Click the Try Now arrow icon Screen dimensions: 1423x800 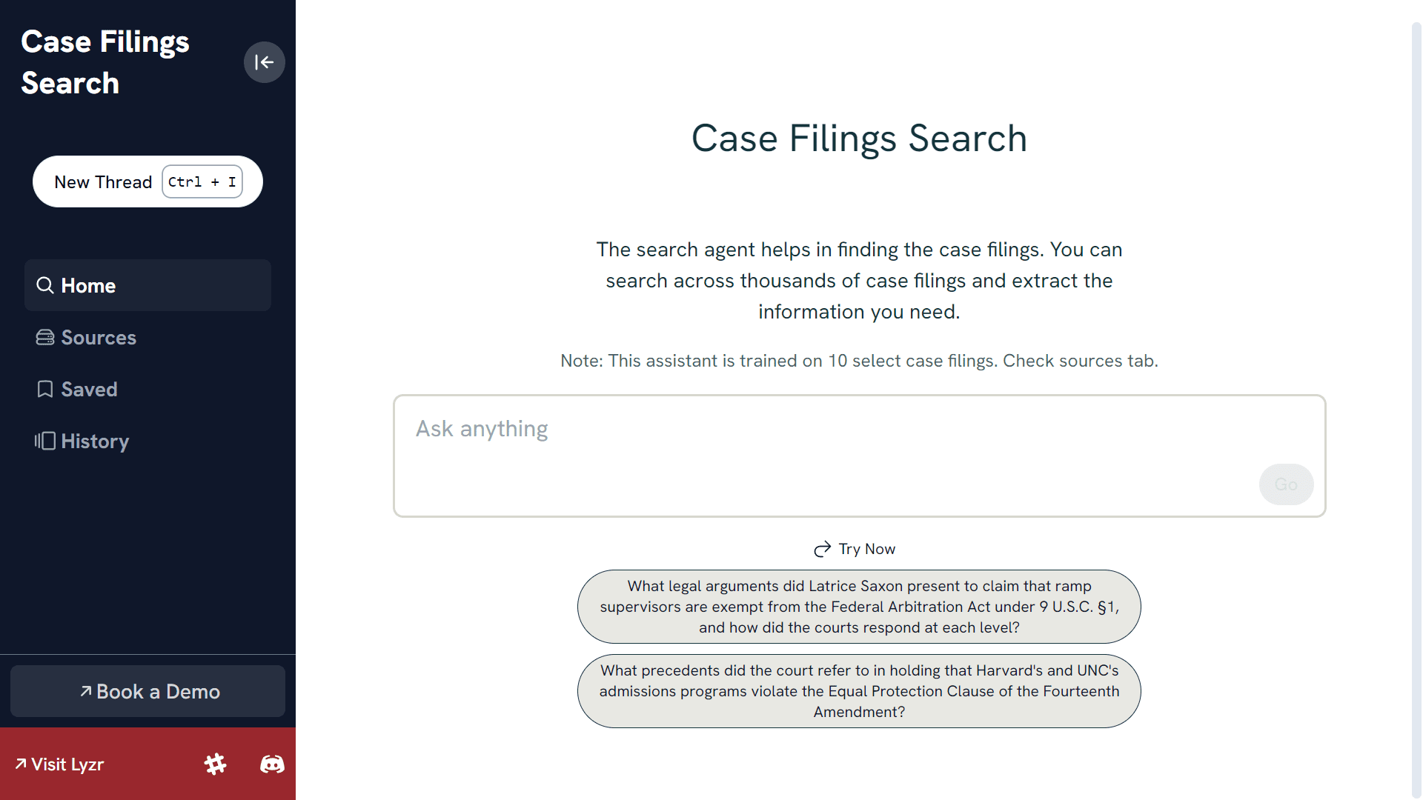tap(822, 549)
